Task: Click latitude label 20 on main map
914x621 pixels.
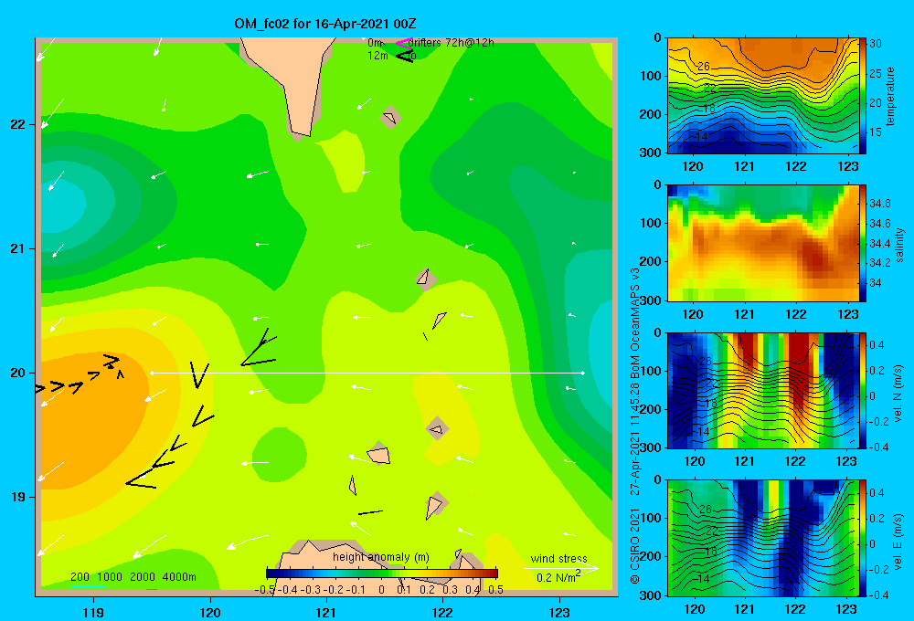Action: (17, 373)
